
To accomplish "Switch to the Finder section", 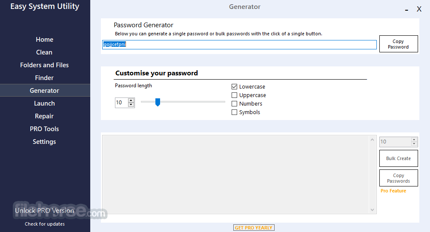I will tap(44, 78).
